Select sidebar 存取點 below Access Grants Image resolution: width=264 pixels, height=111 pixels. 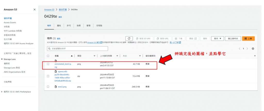(6, 27)
